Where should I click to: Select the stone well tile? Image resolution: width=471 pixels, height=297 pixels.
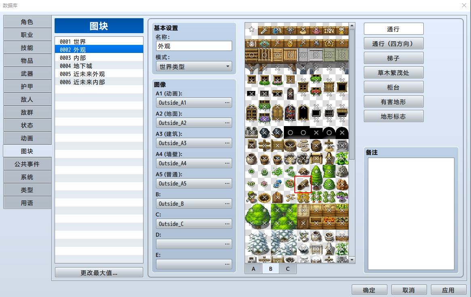(x=290, y=146)
